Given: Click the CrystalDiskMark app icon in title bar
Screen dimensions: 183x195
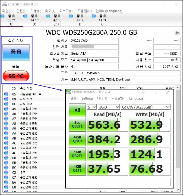Looking at the screenshot, I should click(x=68, y=92).
